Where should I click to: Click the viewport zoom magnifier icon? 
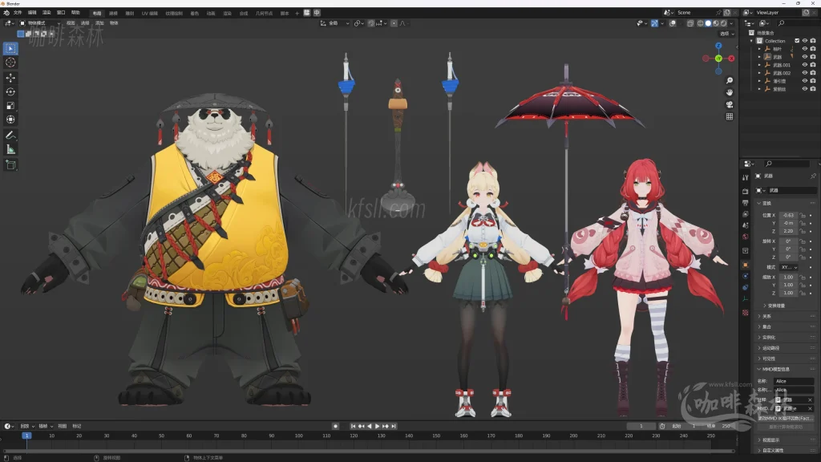(x=730, y=81)
